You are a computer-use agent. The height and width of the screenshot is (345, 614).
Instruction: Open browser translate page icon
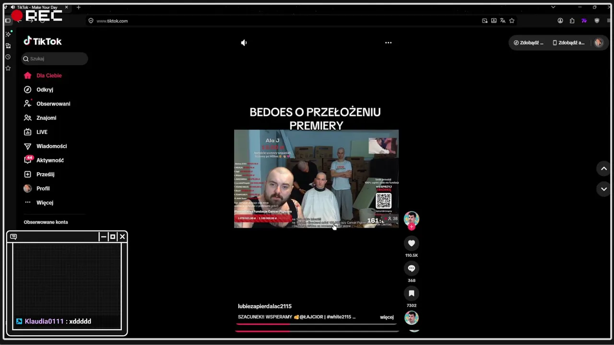(x=503, y=21)
